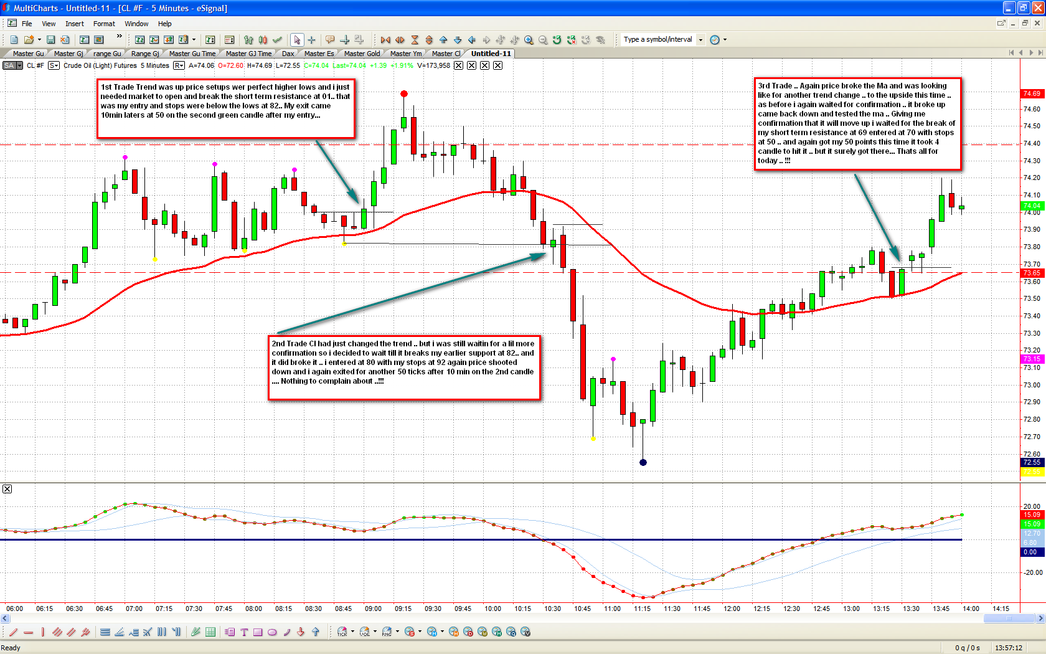Select the Ellipse drawing tool
Viewport: 1046px width, 654px height.
[x=272, y=632]
